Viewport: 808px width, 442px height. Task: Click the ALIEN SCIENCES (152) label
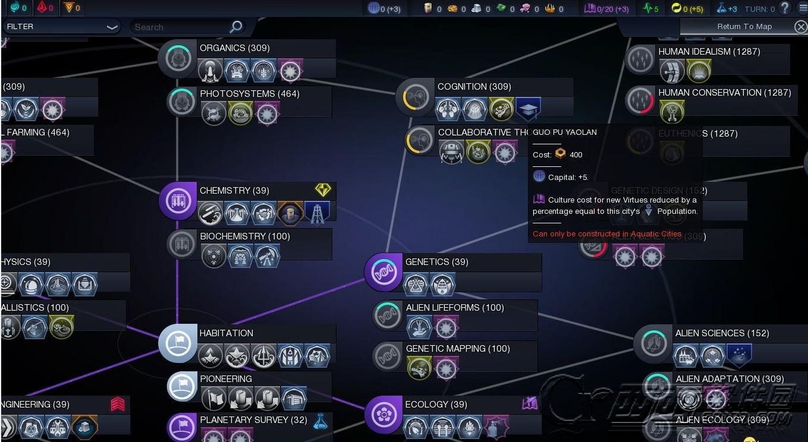pos(722,333)
